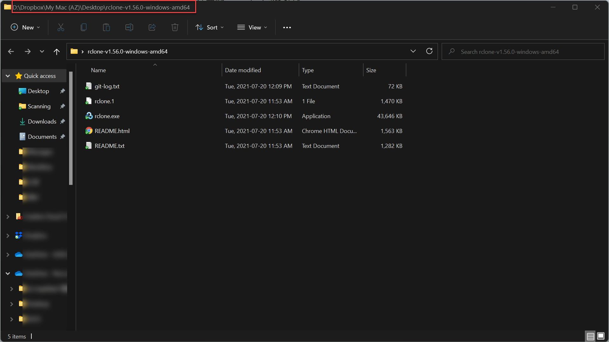Image resolution: width=609 pixels, height=342 pixels.
Task: Click the Cut scissors icon in toolbar
Action: [x=61, y=28]
